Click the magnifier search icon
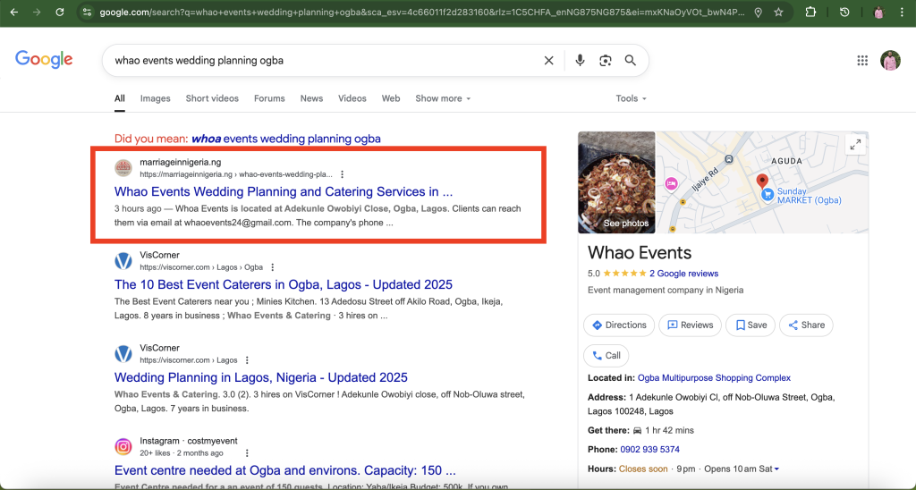The width and height of the screenshot is (916, 490). tap(631, 60)
